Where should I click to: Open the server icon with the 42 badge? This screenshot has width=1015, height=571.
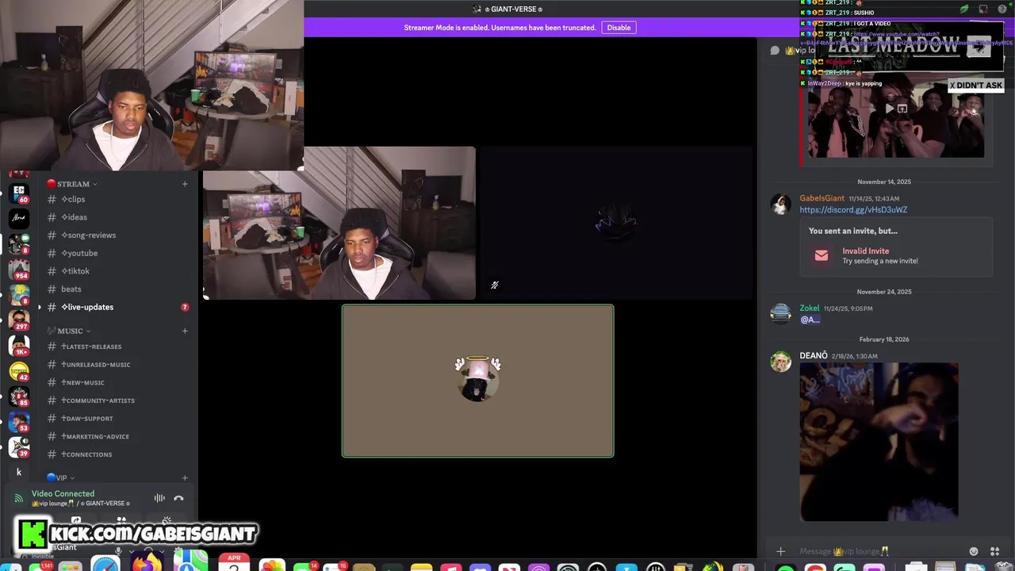19,370
